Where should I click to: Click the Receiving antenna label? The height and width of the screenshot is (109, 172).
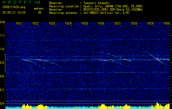63,13
